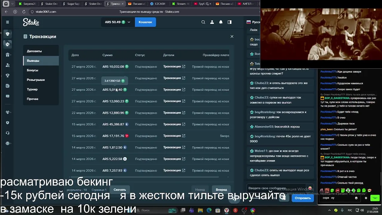The height and width of the screenshot is (215, 382).
Task: Click the coin icon beside ARS 45,386.87
Action: click(x=127, y=124)
